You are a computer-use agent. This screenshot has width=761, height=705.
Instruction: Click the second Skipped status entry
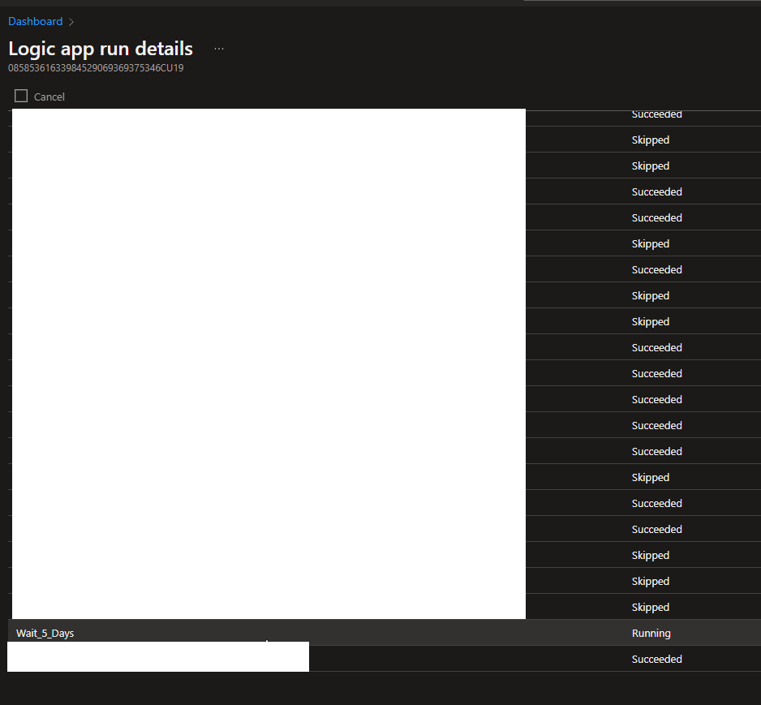coord(651,166)
